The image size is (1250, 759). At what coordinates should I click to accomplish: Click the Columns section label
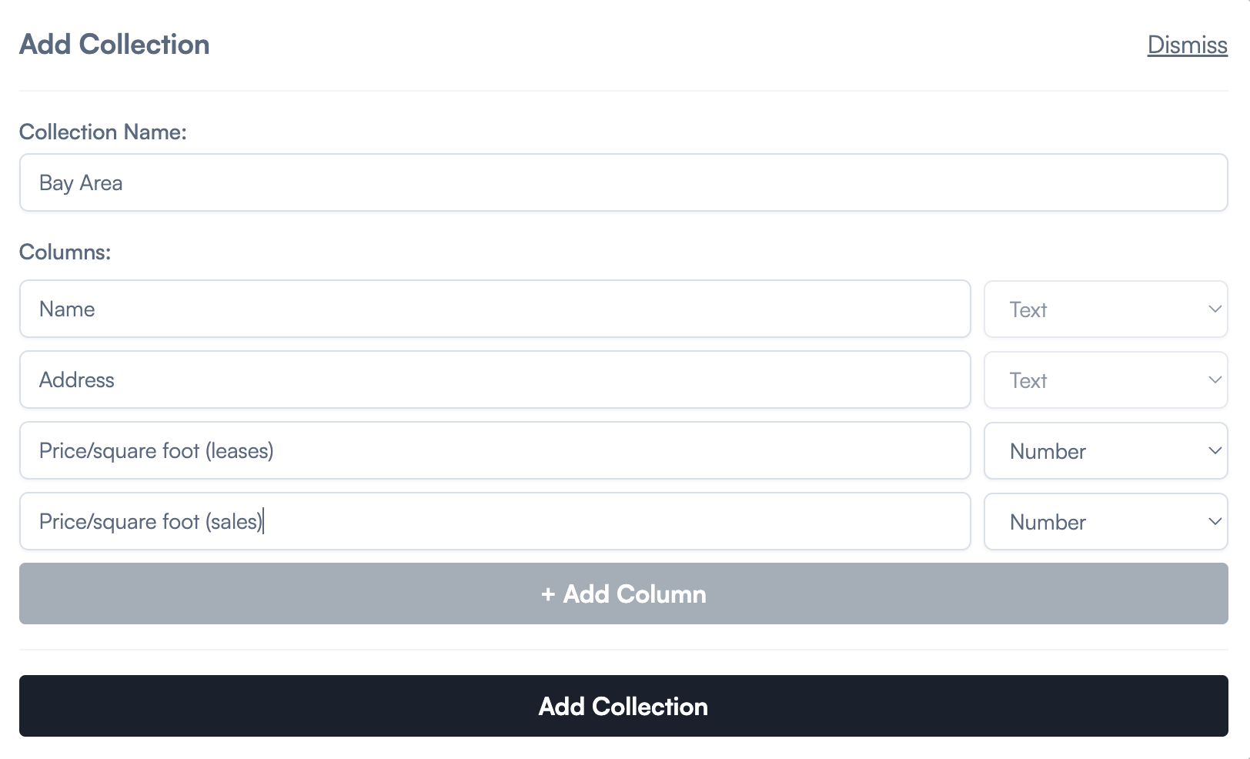coord(65,252)
